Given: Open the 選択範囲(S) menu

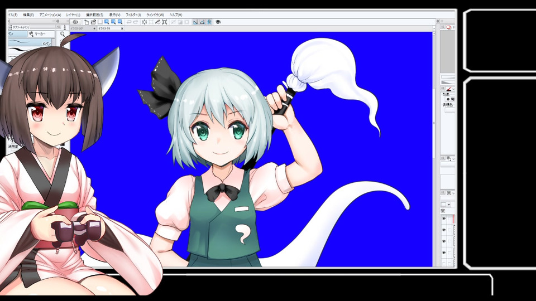Looking at the screenshot, I should coord(94,15).
